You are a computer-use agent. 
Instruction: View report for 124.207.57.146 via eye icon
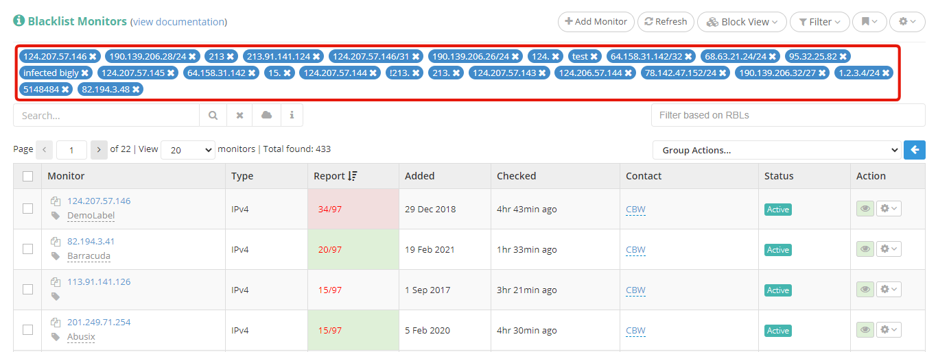[x=865, y=209]
